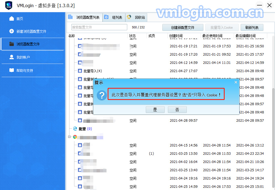Click the 搜索配置文件 search field
Screen dimensions: 275x190
click(x=99, y=27)
